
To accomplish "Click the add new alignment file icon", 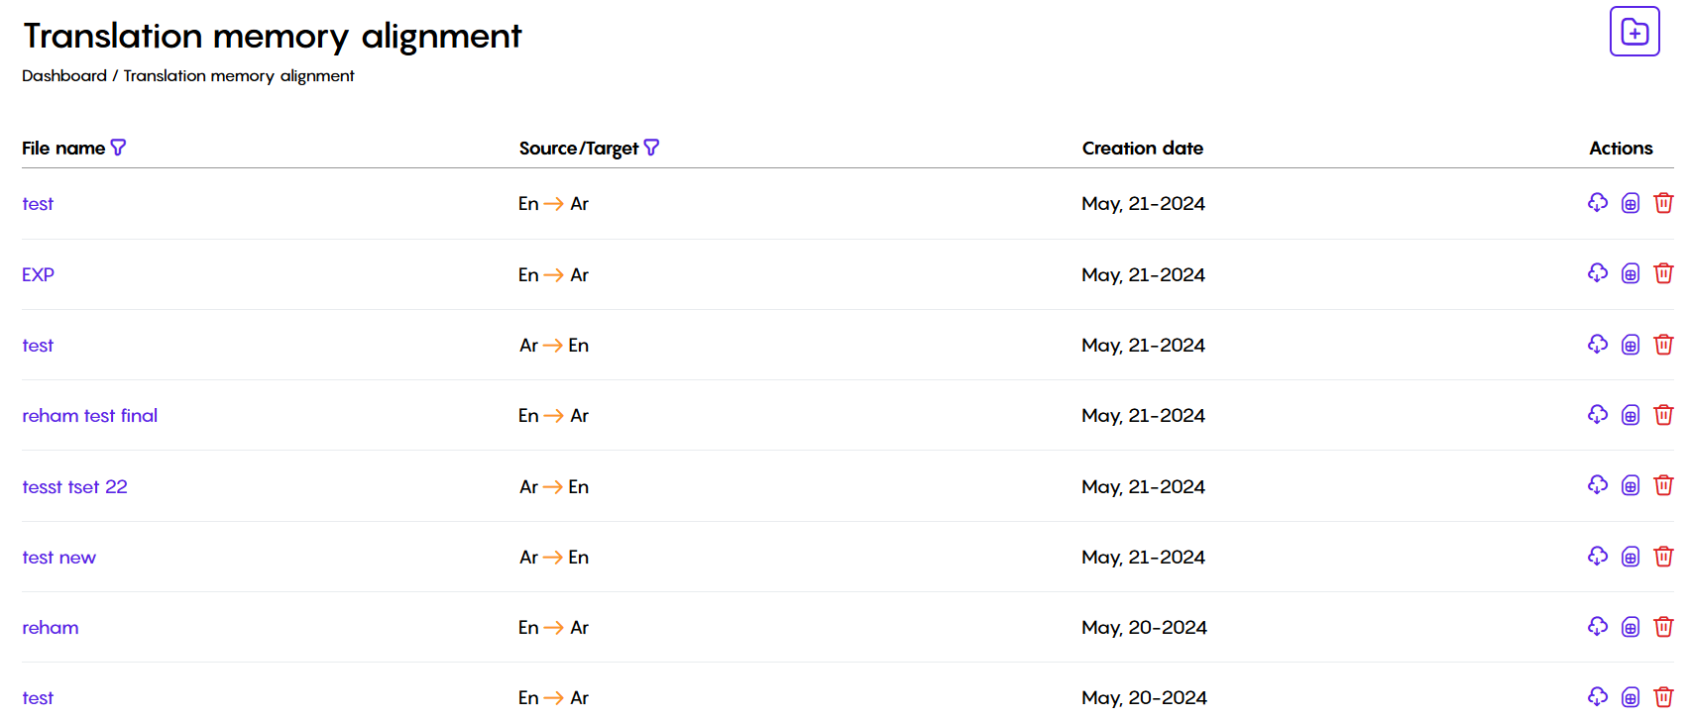I will [1634, 32].
